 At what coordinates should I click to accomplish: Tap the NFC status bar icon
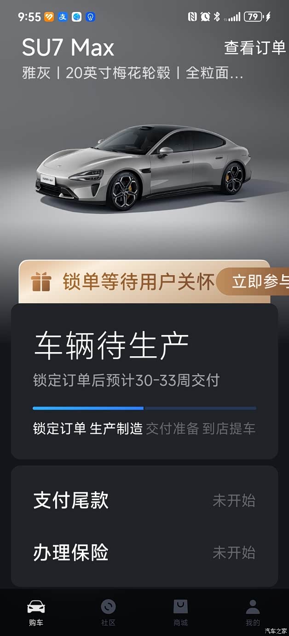(192, 17)
